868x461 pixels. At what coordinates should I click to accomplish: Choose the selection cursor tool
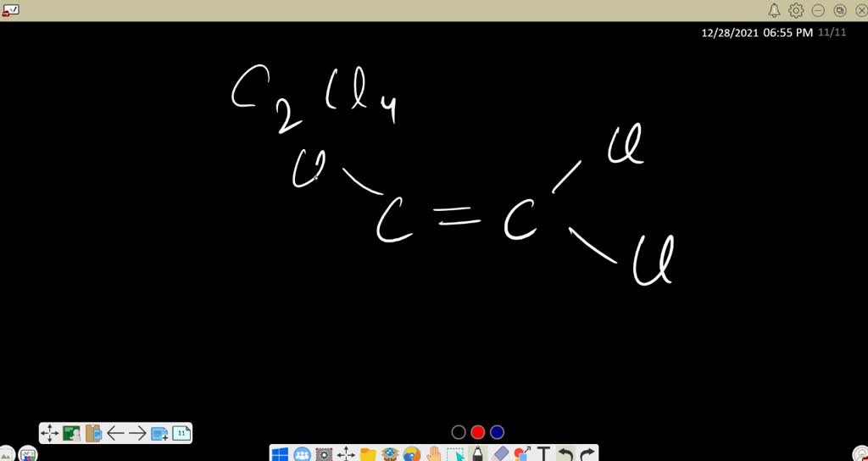[455, 454]
